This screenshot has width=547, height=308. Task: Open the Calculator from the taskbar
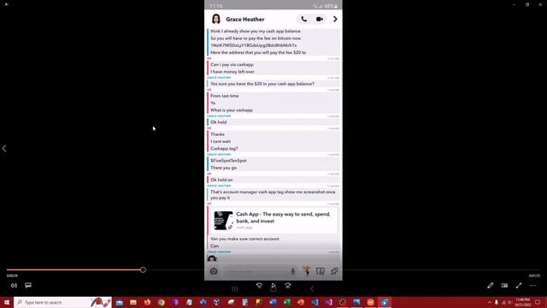pyautogui.click(x=245, y=302)
